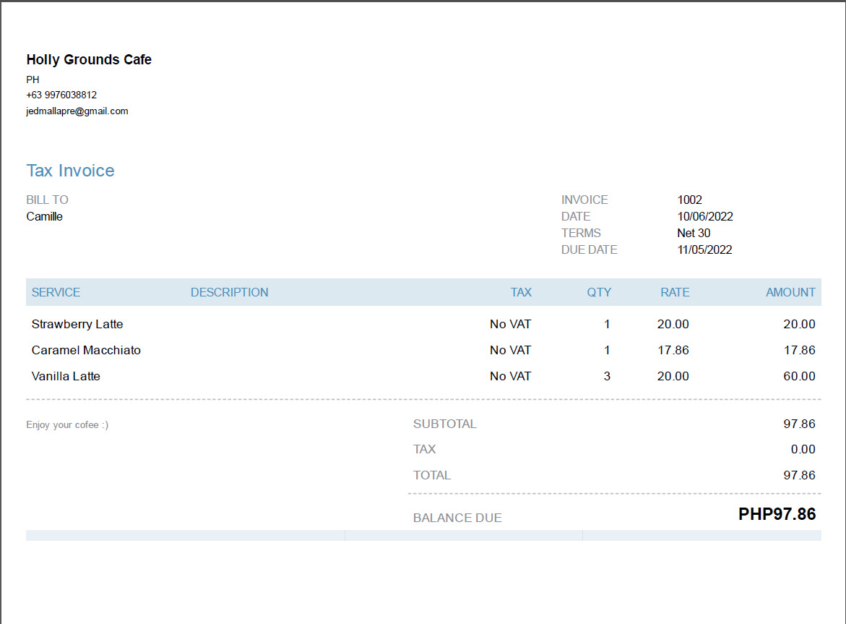This screenshot has width=846, height=624.
Task: Click the 'Enjoy your cofee :)' note
Action: pos(67,425)
